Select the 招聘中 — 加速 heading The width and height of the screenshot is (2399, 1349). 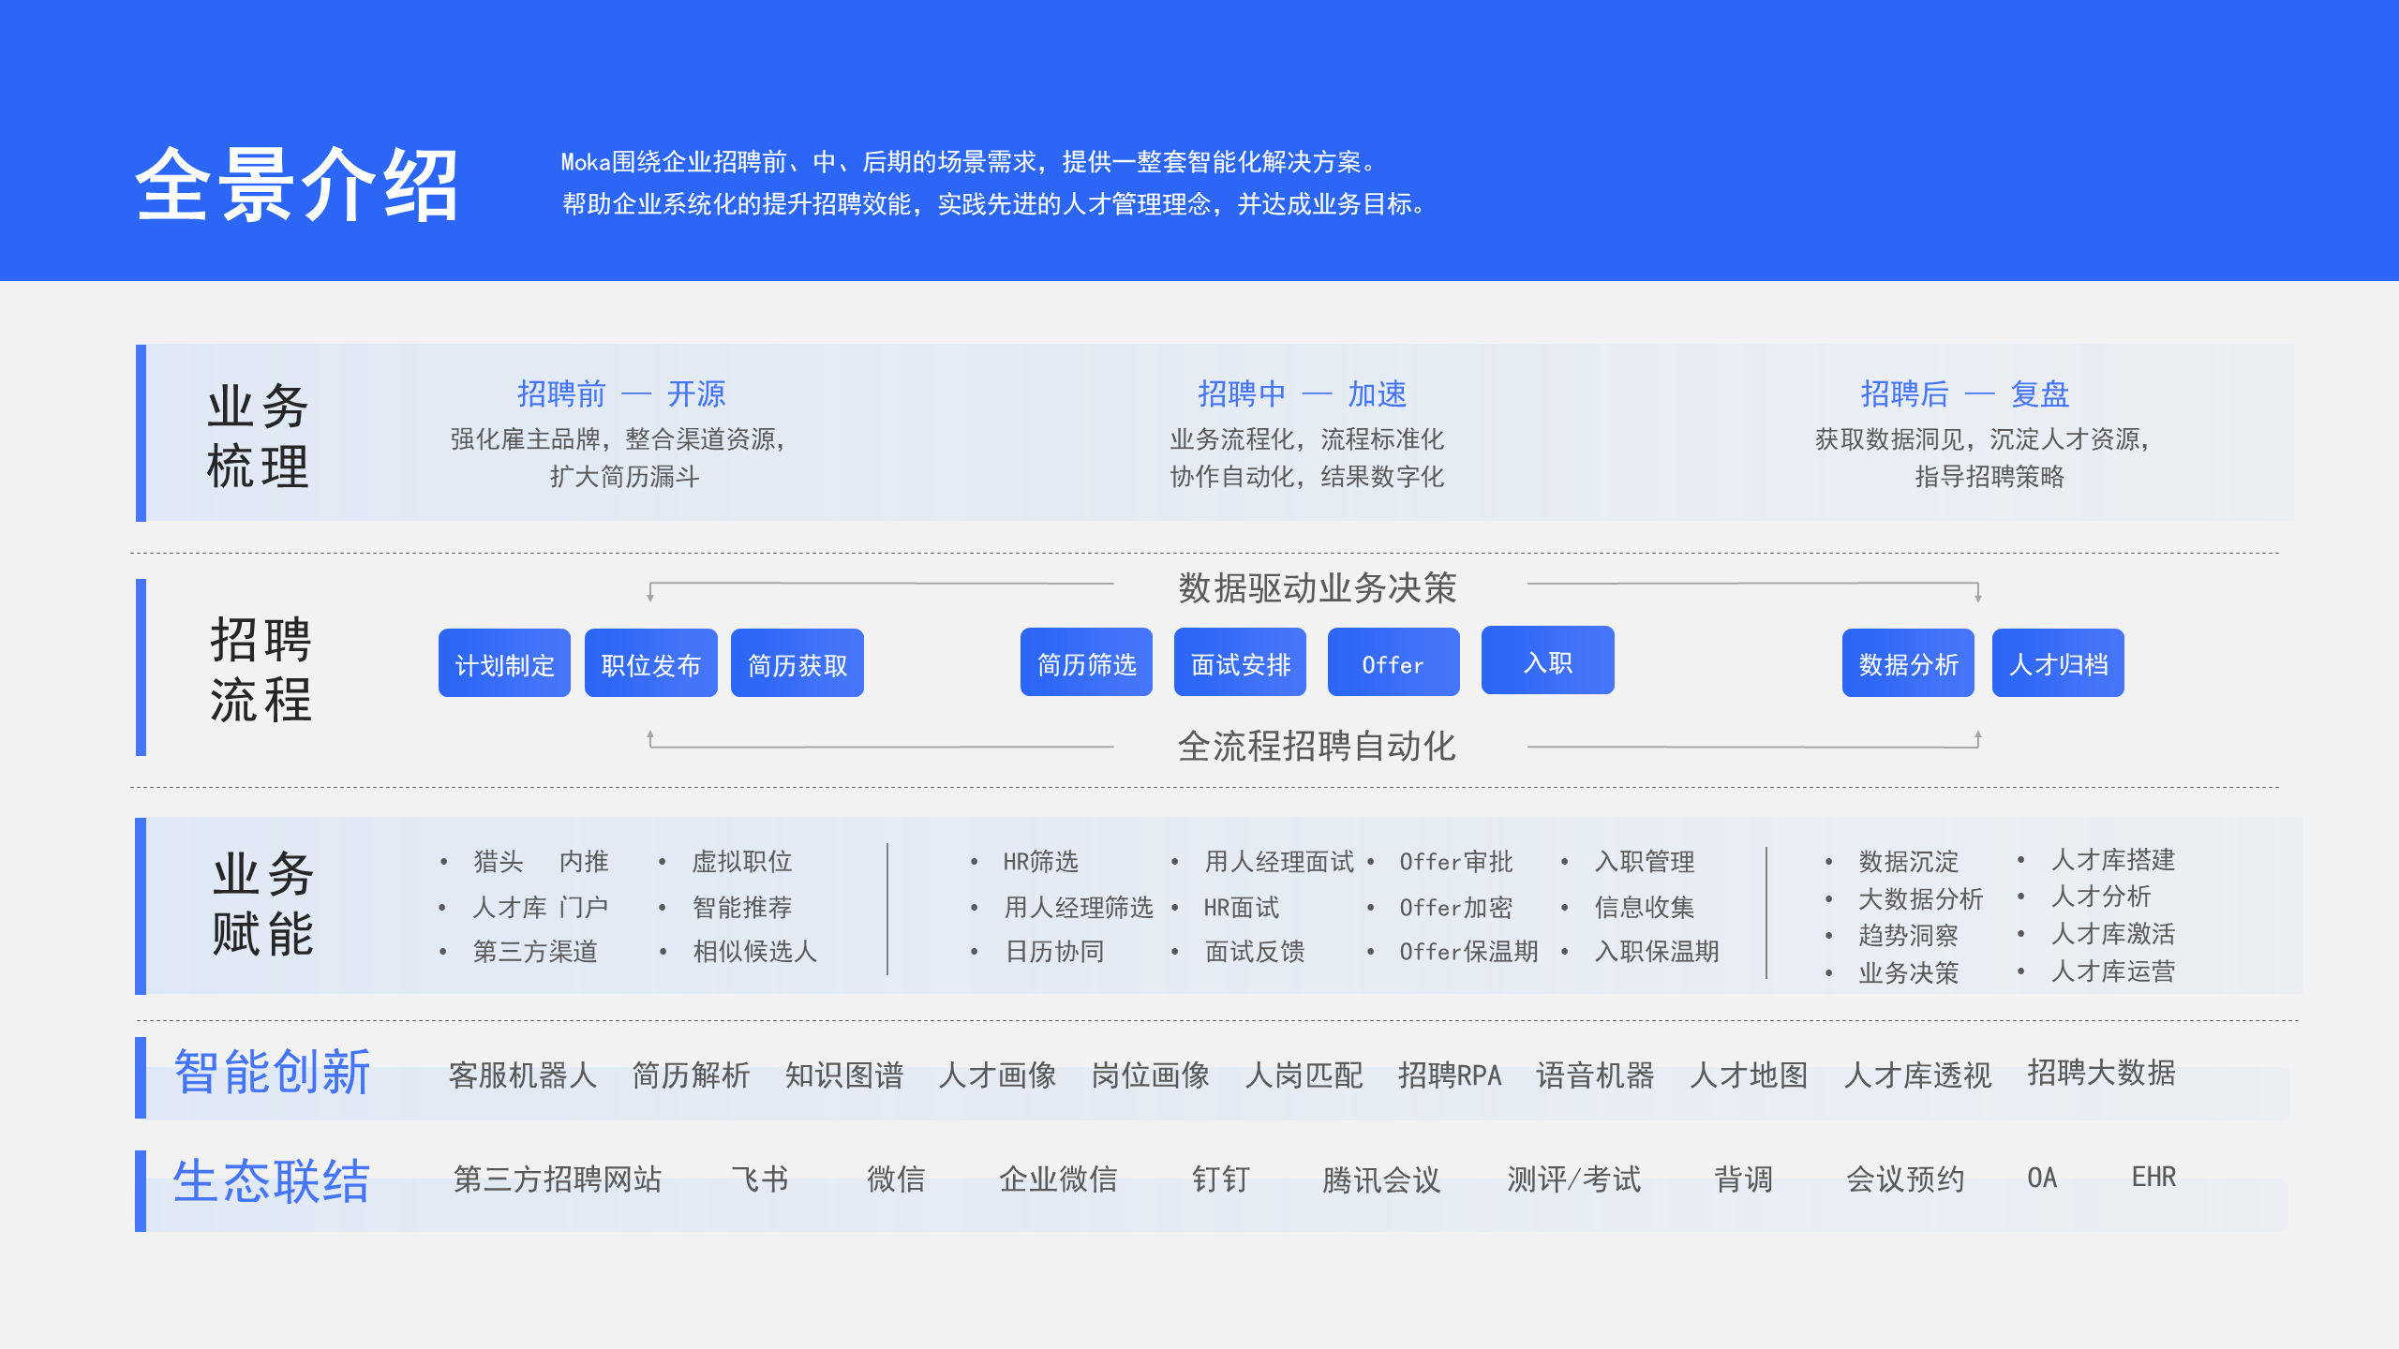click(1302, 393)
